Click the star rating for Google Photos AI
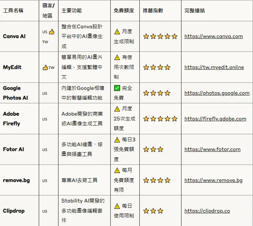Viewport: 253px width, 226px height. click(x=156, y=93)
